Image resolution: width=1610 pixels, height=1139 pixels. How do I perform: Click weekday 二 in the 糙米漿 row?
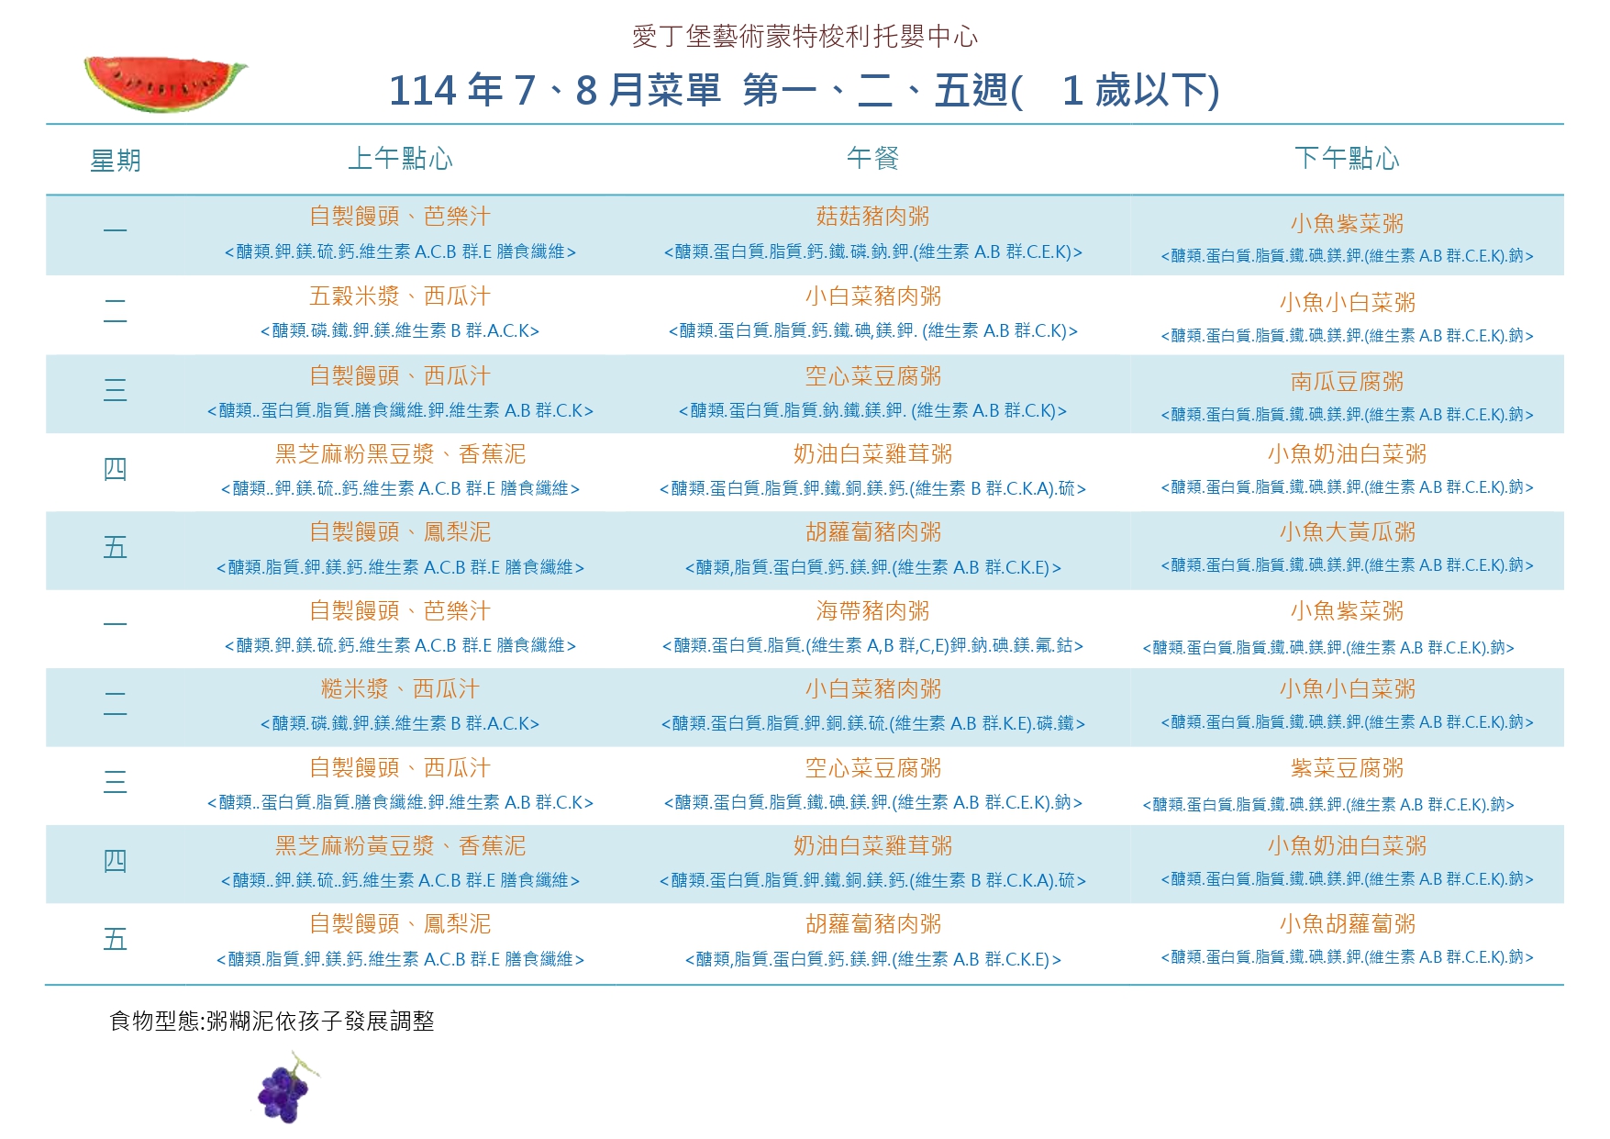pyautogui.click(x=116, y=704)
